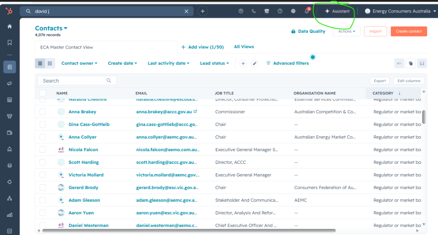Check the box for Victoria Mollard

[43, 175]
